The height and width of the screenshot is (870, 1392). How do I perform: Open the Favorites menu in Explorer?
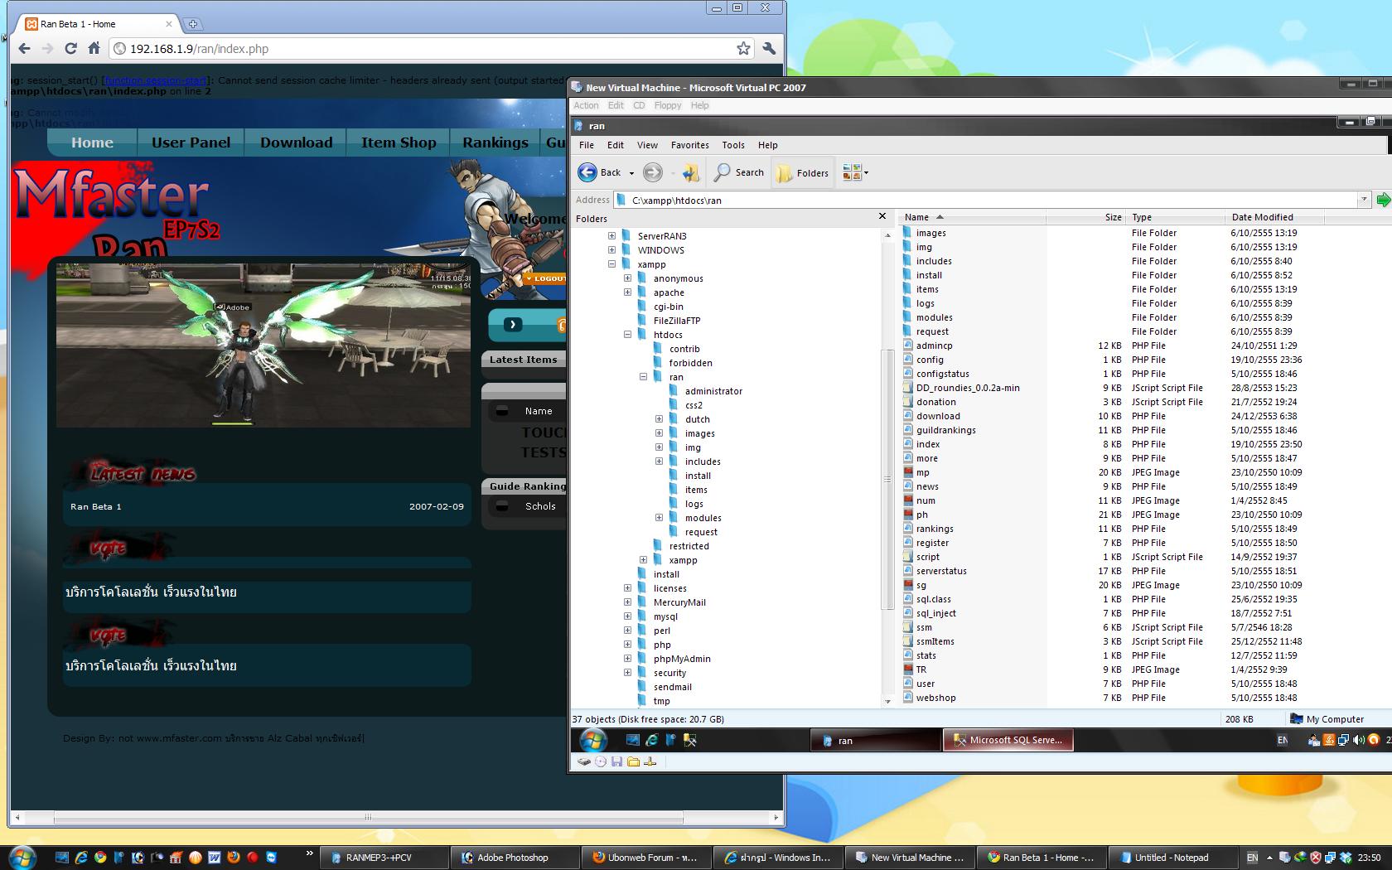[689, 145]
